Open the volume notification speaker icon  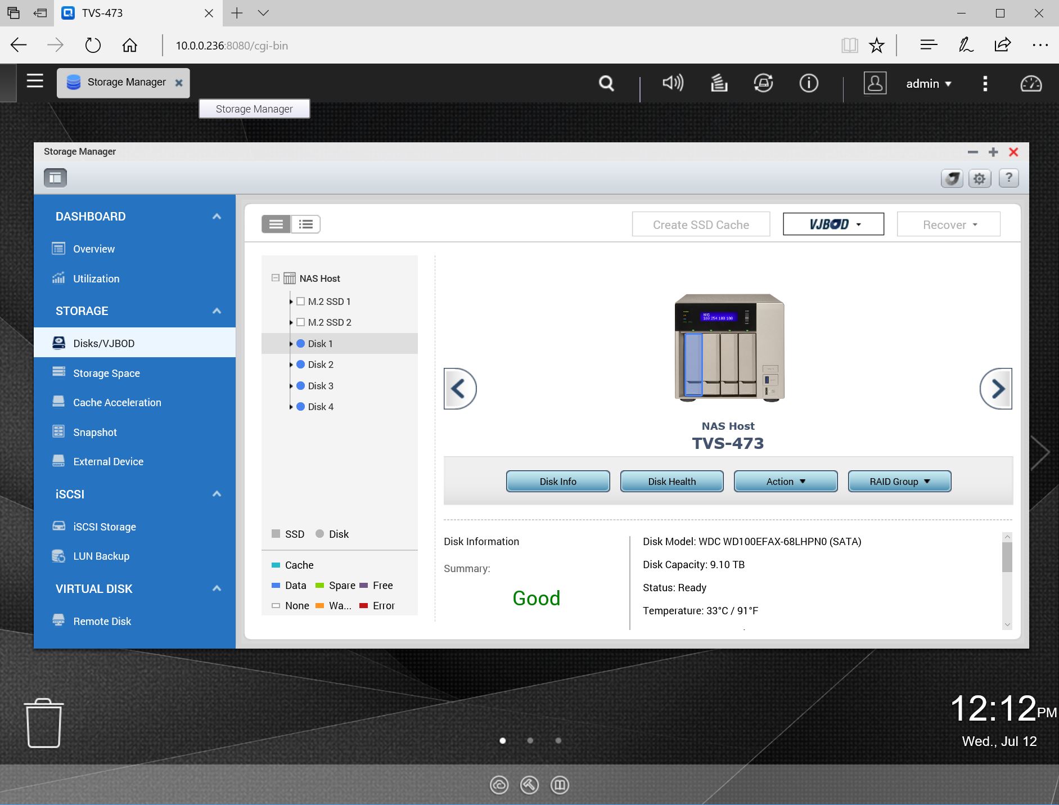[673, 83]
